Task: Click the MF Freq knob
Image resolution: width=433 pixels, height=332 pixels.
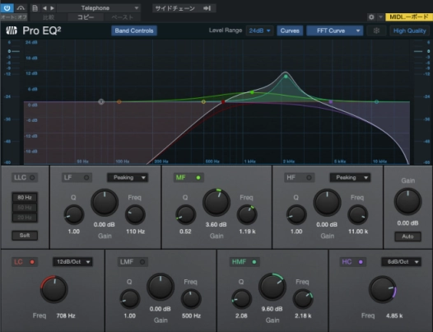Action: (x=247, y=214)
